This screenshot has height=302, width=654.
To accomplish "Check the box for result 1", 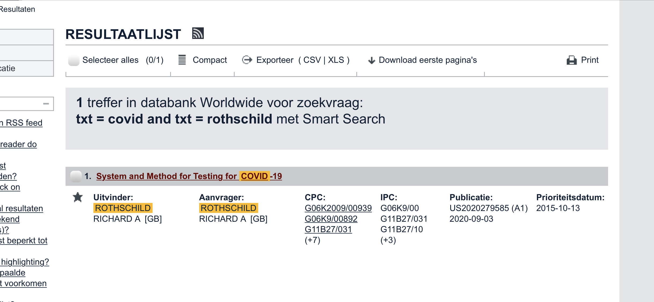I will (x=76, y=176).
